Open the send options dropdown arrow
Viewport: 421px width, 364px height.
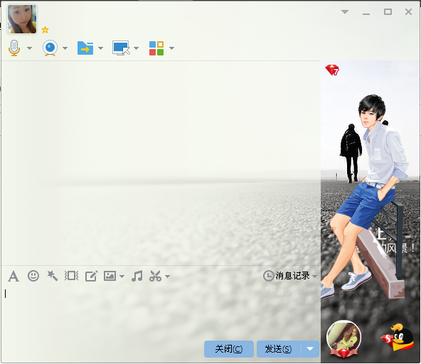tap(310, 349)
